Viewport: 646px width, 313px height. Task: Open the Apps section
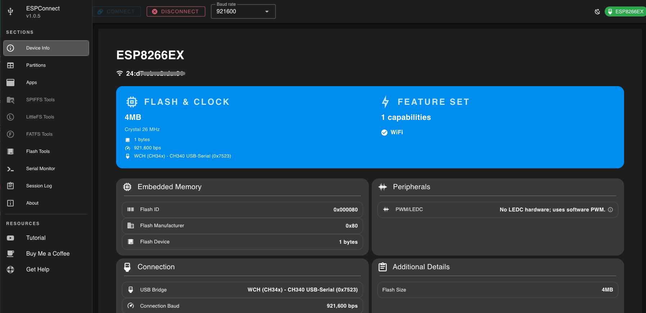click(32, 83)
